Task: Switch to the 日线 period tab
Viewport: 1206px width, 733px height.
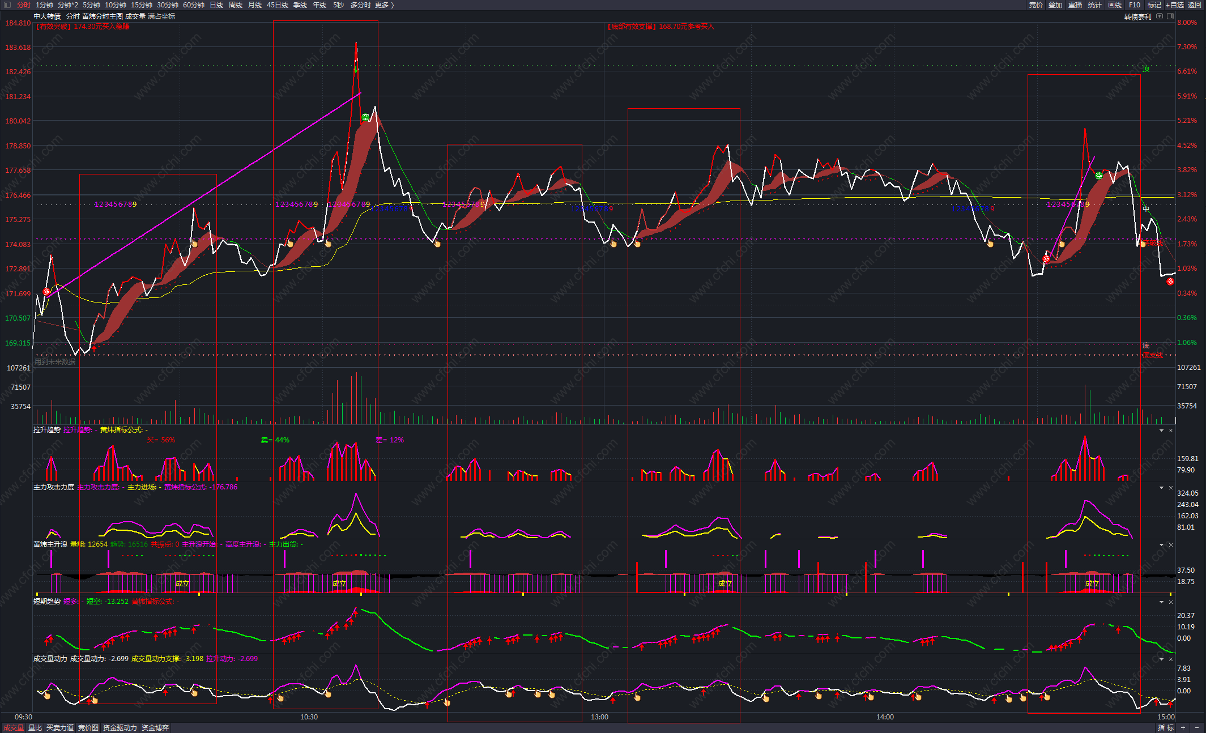Action: [x=216, y=5]
